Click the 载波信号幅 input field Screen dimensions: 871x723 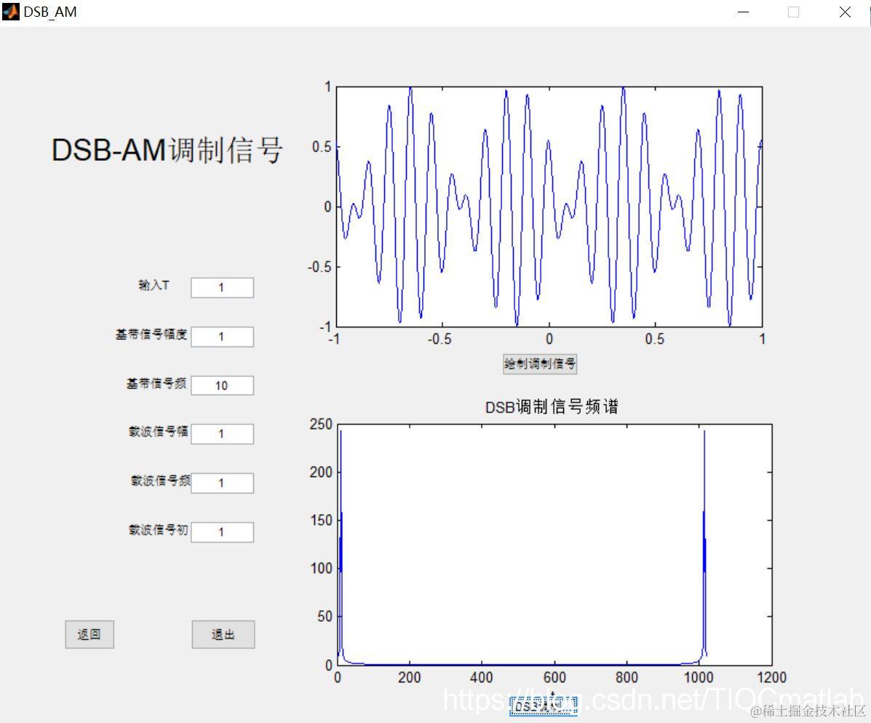tap(222, 434)
